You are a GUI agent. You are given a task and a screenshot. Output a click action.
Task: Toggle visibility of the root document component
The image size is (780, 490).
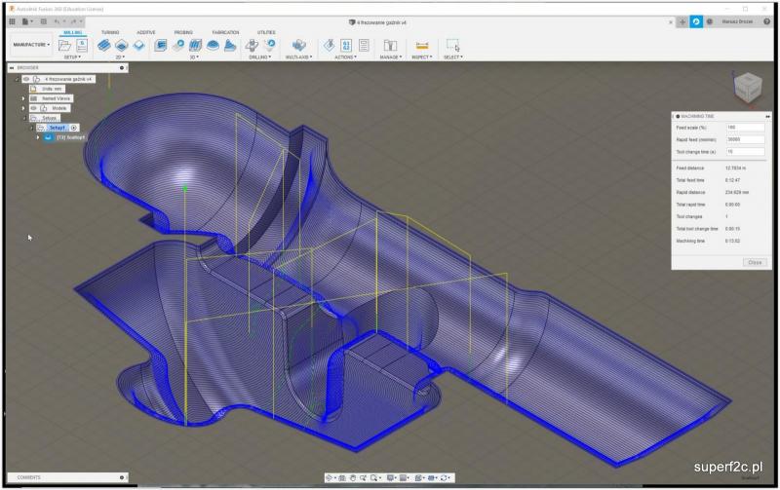[x=27, y=79]
